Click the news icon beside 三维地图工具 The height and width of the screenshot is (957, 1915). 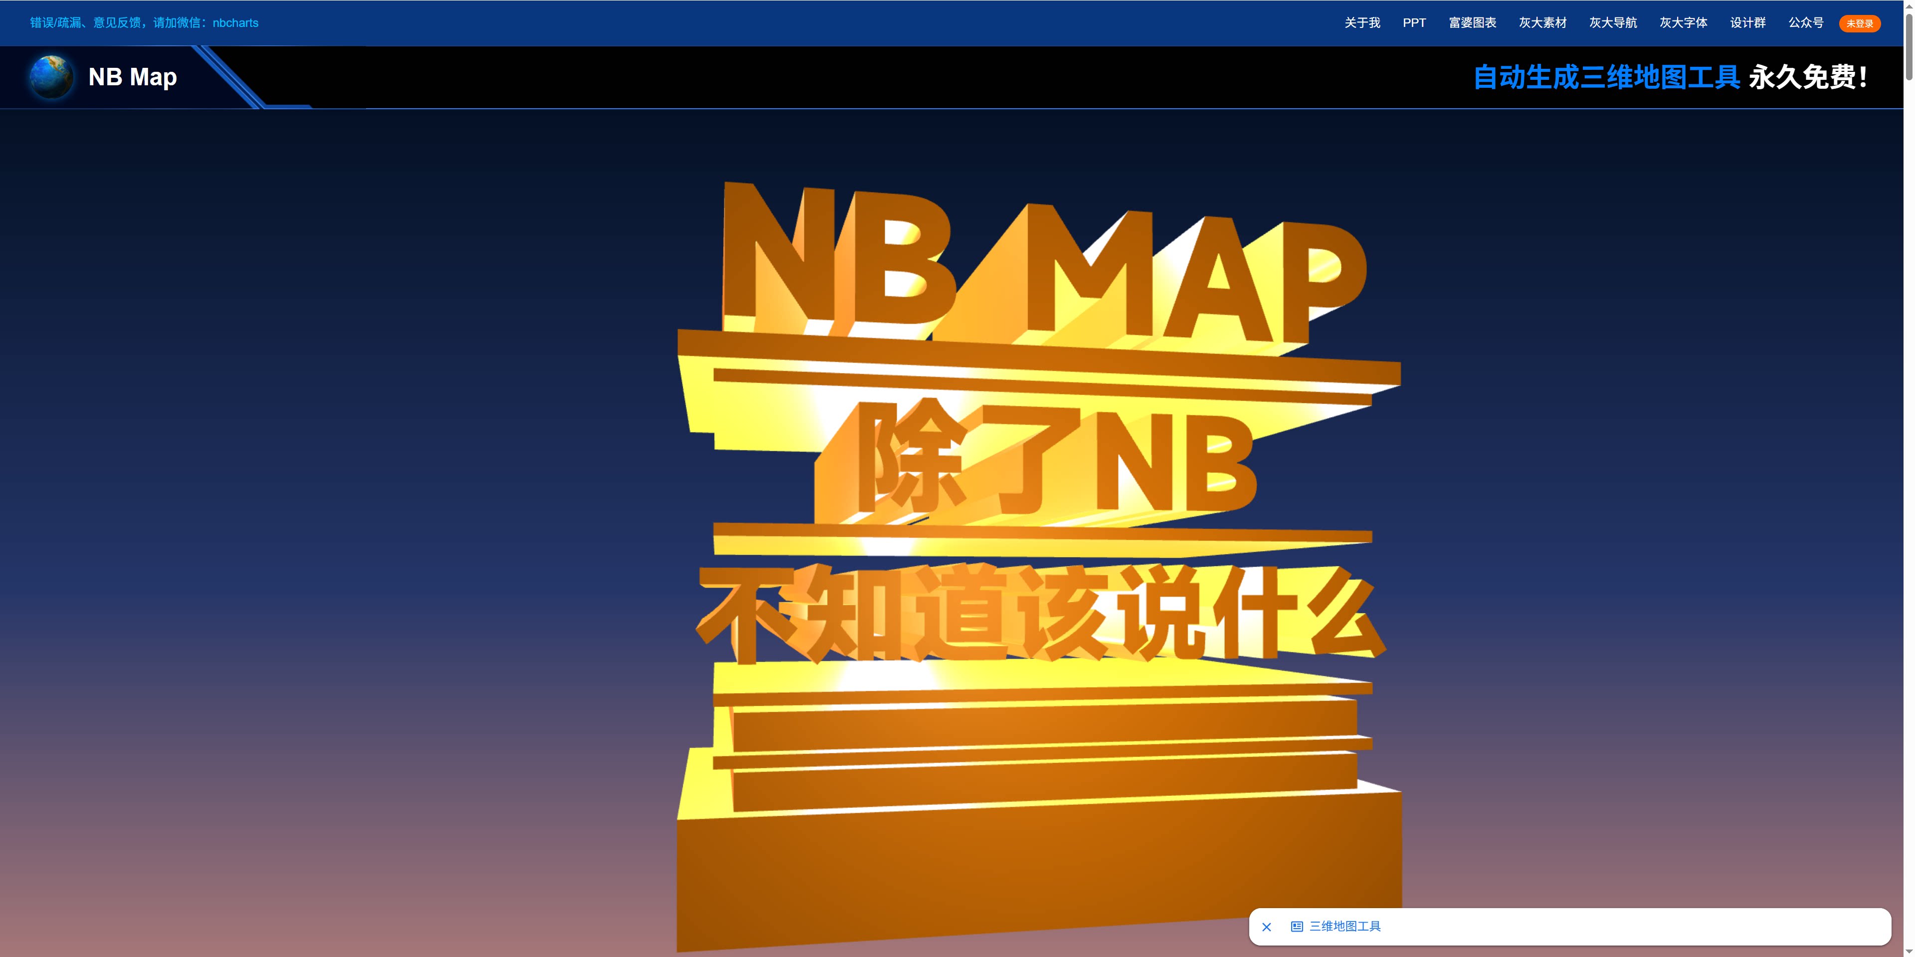1297,927
